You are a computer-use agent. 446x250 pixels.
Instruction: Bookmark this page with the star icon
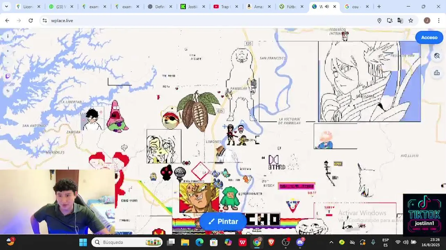click(x=411, y=20)
